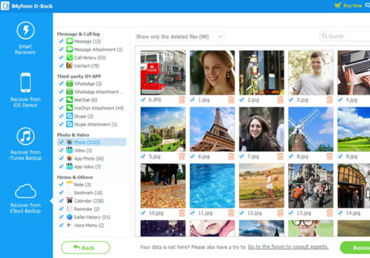370x258 pixels.
Task: Uncheck the checkbox for 5.jpg
Action: coord(143,156)
